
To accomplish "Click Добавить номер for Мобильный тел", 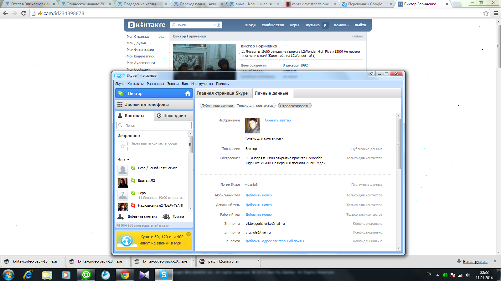I will point(259,195).
